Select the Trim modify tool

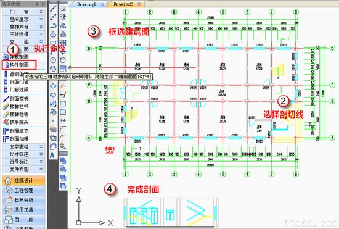point(63,86)
